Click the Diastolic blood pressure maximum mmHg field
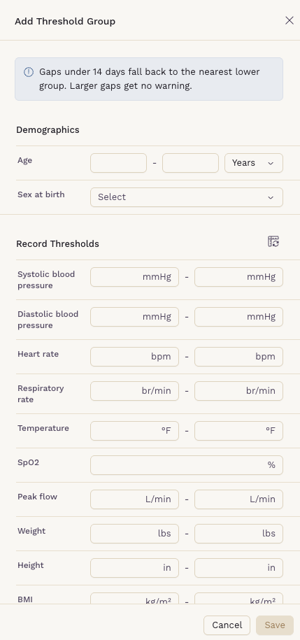The width and height of the screenshot is (300, 640). click(238, 317)
